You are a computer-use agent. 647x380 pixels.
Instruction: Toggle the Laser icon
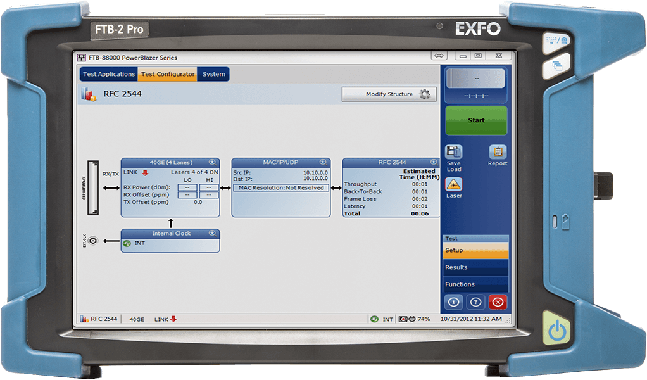point(453,185)
